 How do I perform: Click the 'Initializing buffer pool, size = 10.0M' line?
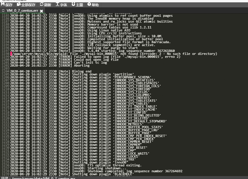[86, 36]
